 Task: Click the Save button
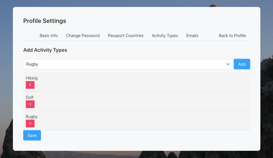tap(32, 135)
